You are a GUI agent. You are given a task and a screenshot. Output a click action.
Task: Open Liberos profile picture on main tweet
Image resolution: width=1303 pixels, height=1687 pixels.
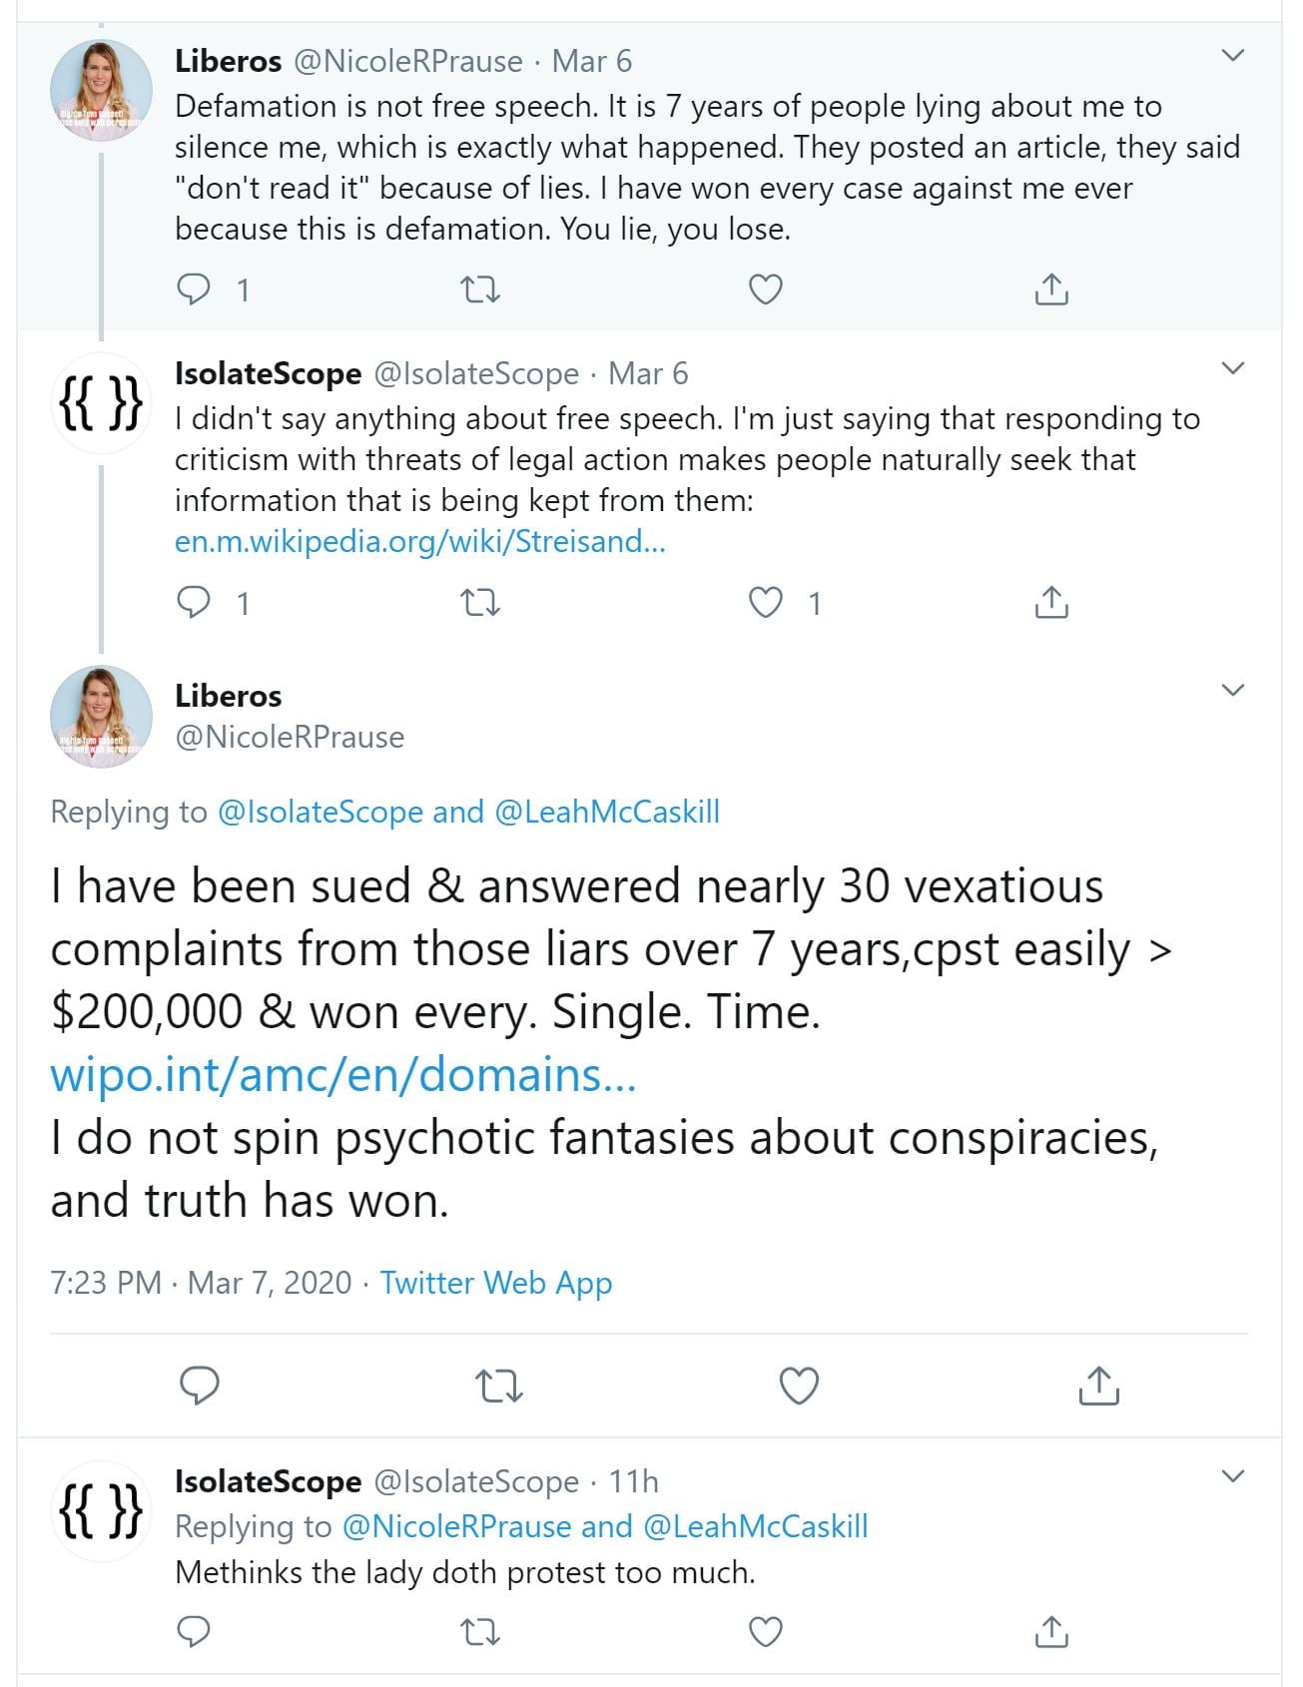pos(101,716)
